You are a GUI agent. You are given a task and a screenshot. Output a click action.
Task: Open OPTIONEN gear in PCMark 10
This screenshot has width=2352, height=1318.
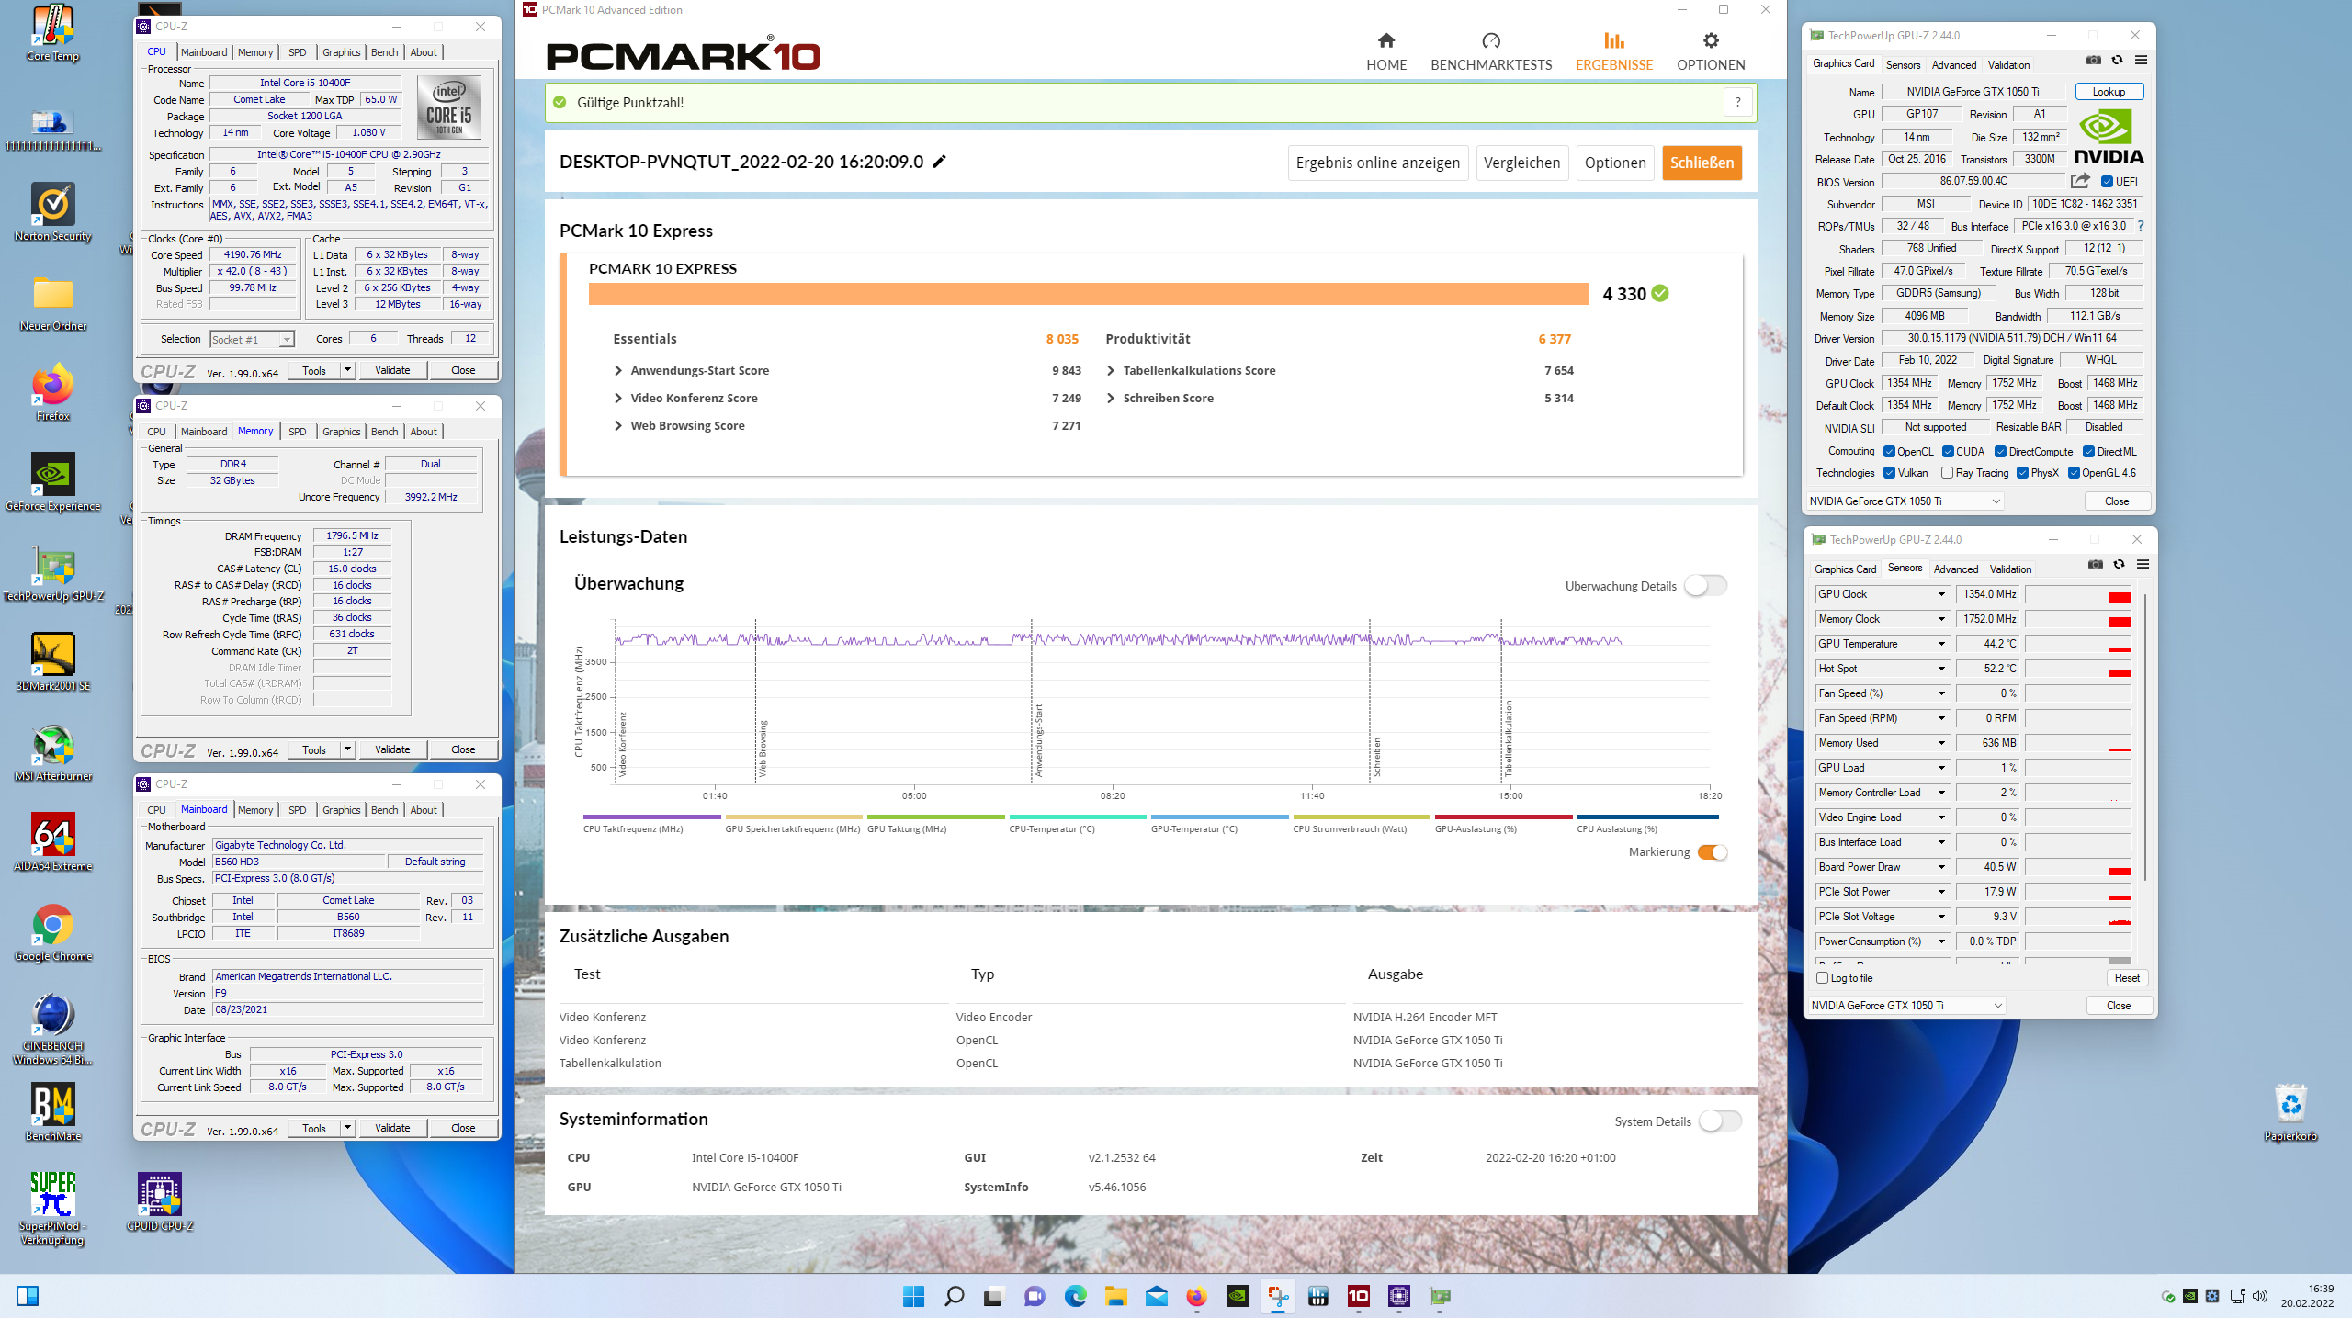tap(1710, 51)
